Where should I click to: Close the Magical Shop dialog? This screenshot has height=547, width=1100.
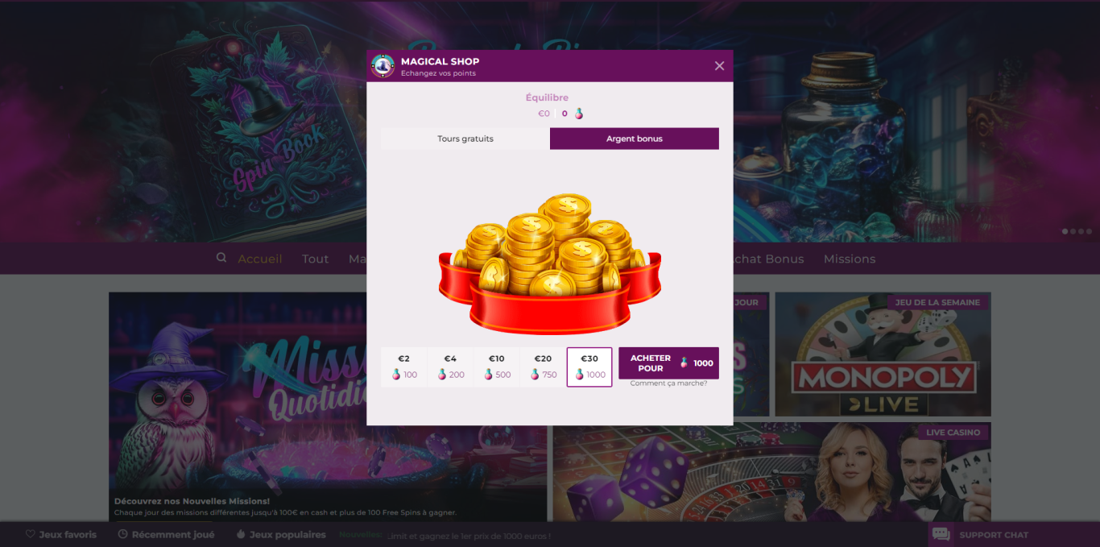pos(719,66)
